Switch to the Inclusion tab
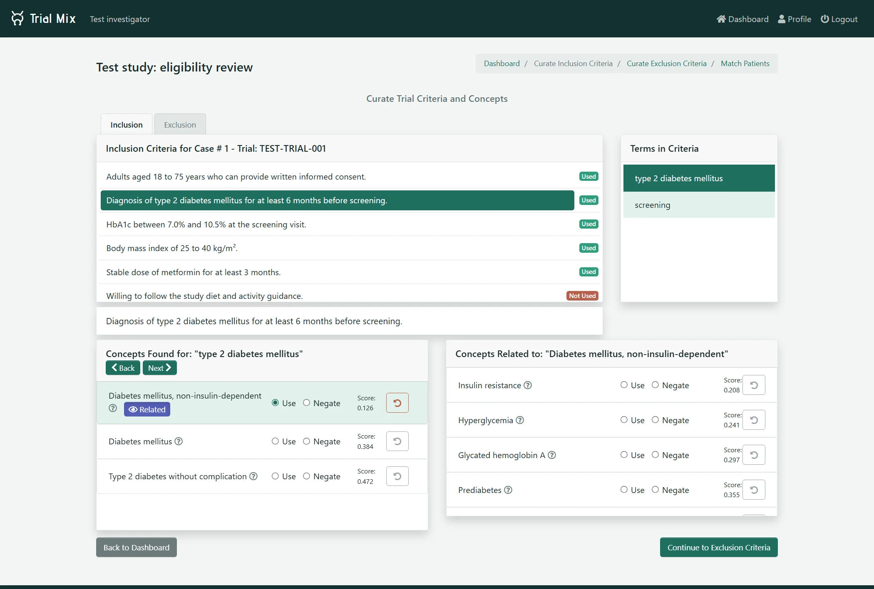 127,124
